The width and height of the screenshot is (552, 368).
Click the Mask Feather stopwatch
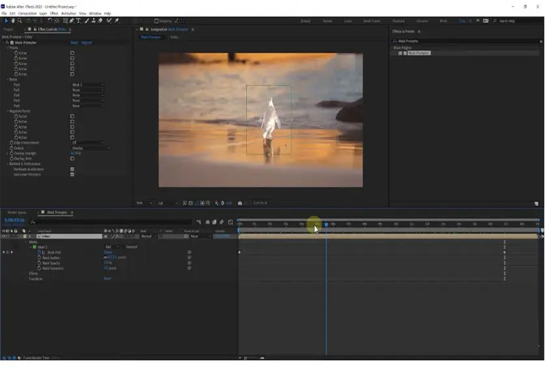[x=39, y=258]
